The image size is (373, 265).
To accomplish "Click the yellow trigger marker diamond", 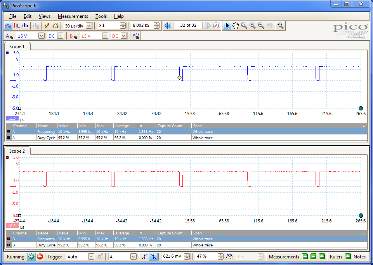I will pos(180,77).
